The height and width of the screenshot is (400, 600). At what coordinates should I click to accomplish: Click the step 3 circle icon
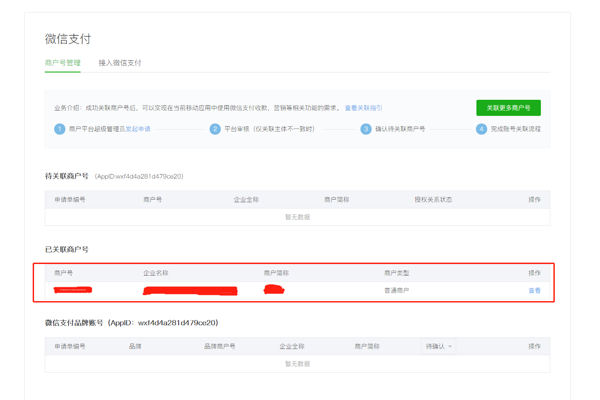[x=366, y=129]
